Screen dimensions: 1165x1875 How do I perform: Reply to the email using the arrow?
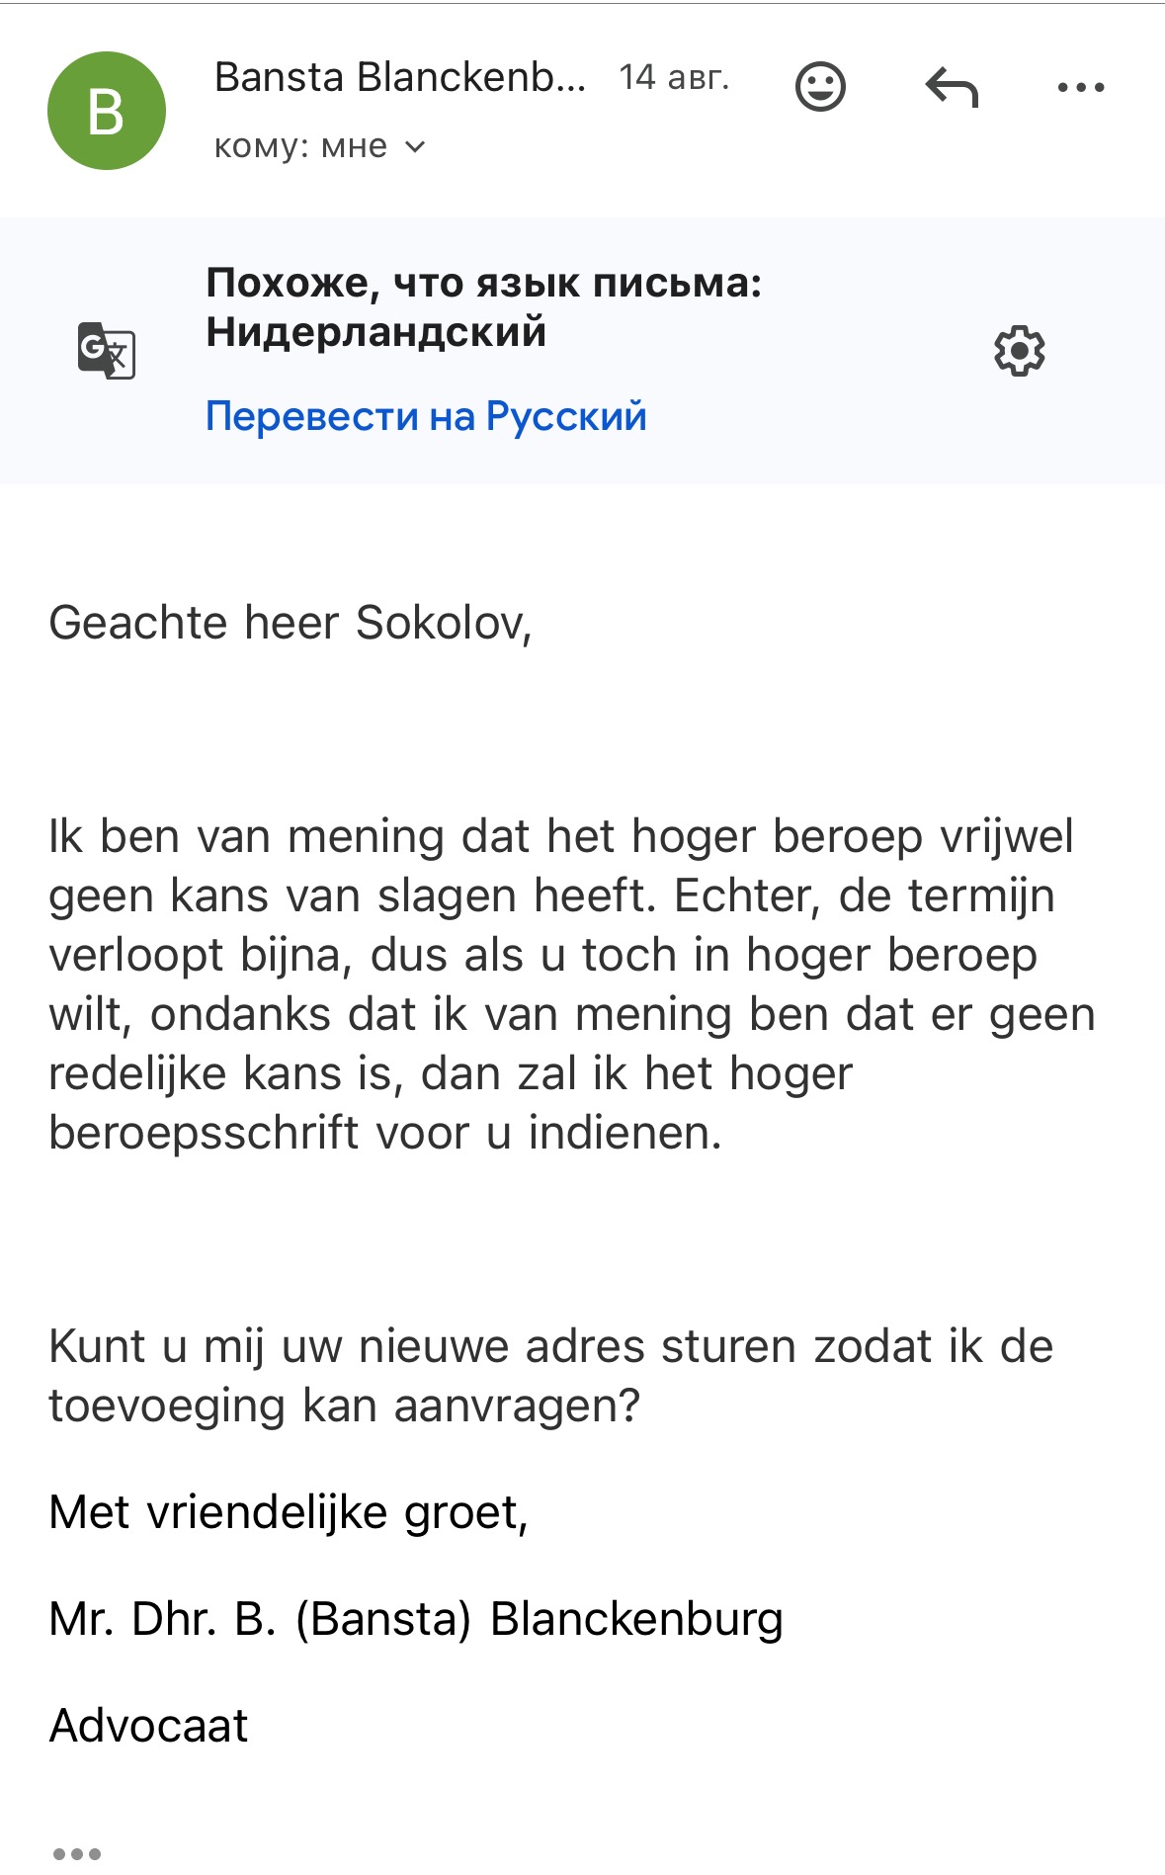pos(952,87)
